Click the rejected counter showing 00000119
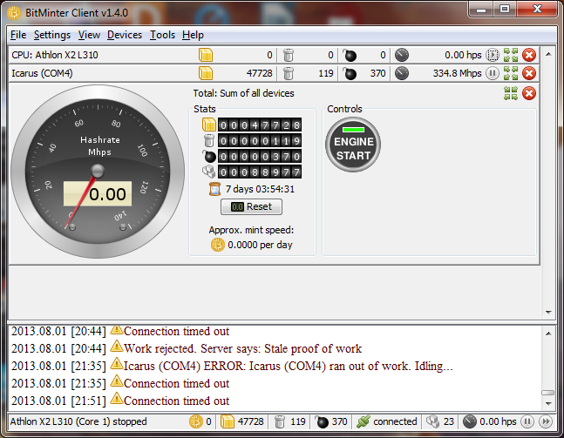The width and height of the screenshot is (564, 438). pyautogui.click(x=260, y=140)
